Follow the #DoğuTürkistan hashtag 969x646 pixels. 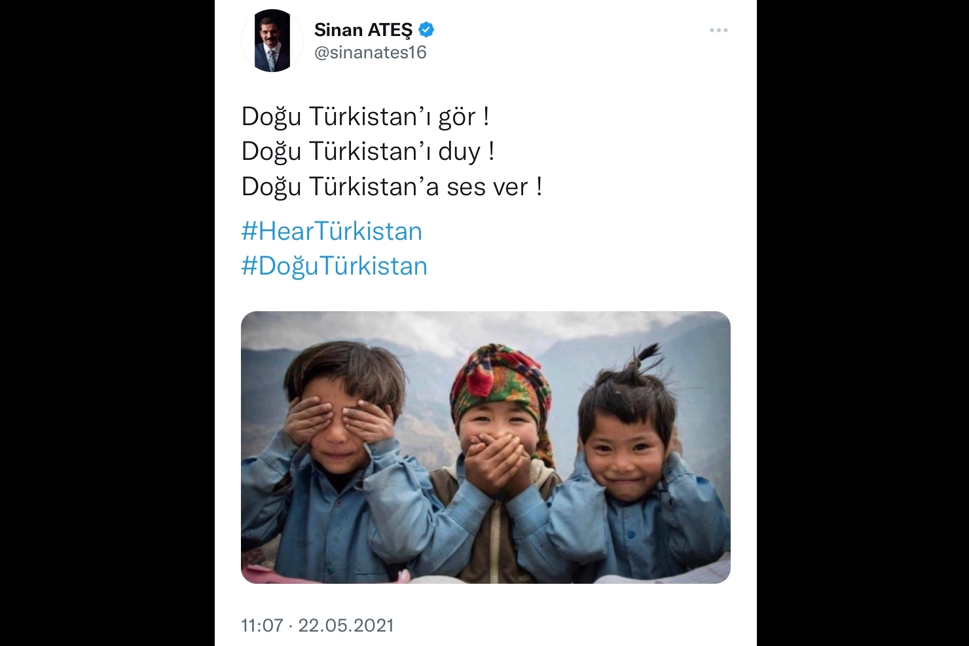pyautogui.click(x=335, y=266)
